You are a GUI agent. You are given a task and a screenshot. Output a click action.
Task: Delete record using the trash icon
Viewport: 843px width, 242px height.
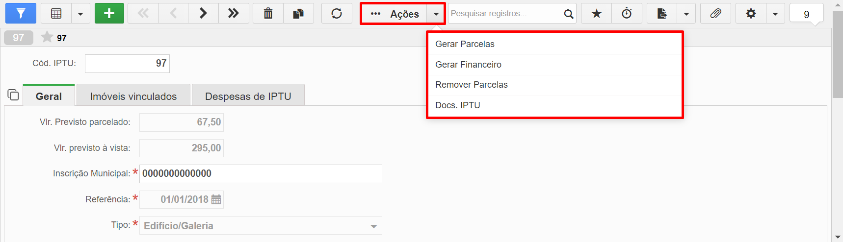268,13
